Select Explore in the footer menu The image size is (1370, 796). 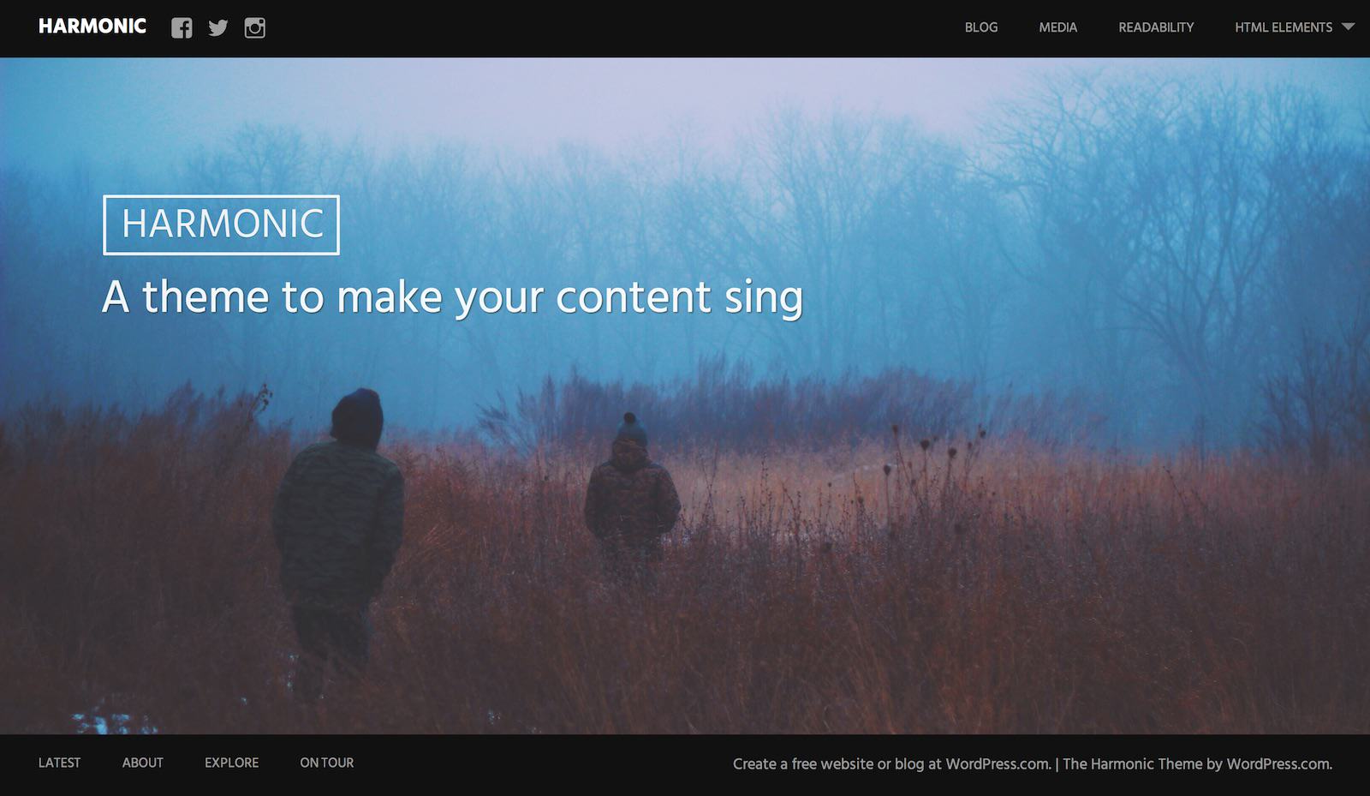click(231, 763)
